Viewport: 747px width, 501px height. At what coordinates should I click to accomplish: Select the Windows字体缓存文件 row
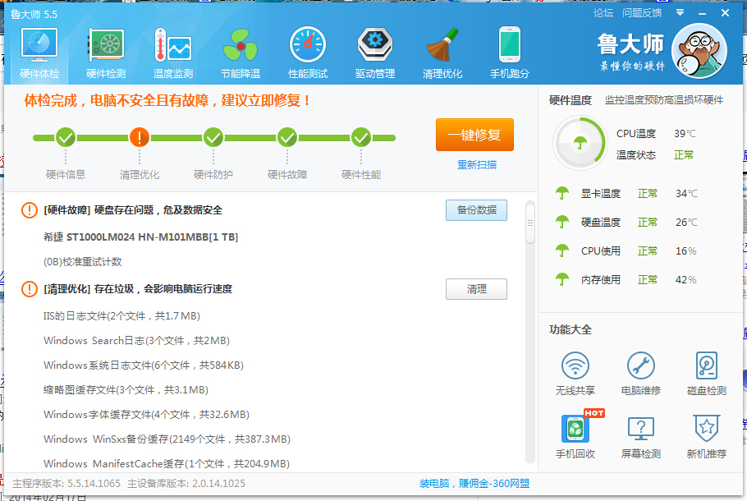(x=146, y=414)
